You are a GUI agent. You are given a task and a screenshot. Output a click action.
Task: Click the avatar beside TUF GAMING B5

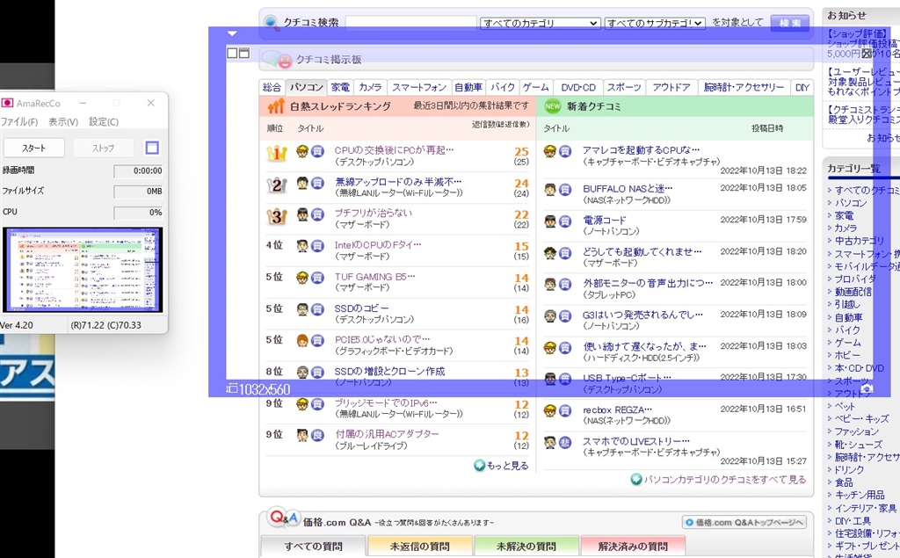[x=302, y=278]
